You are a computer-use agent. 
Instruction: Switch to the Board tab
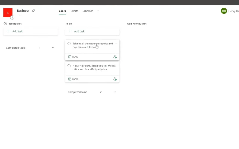(x=62, y=11)
